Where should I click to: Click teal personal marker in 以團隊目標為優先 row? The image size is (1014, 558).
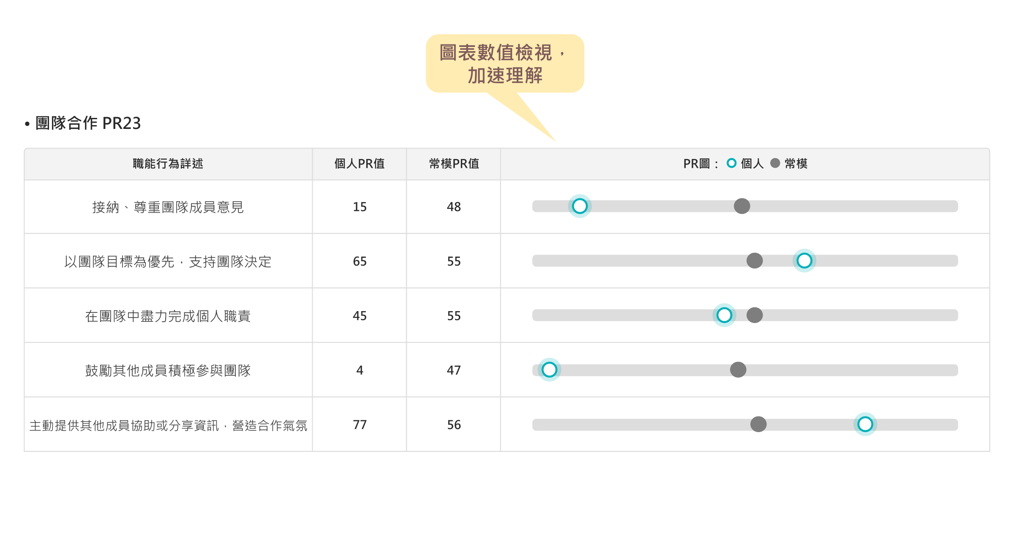[x=804, y=260]
